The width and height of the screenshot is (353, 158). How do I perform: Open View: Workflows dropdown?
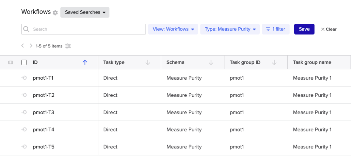click(x=173, y=29)
